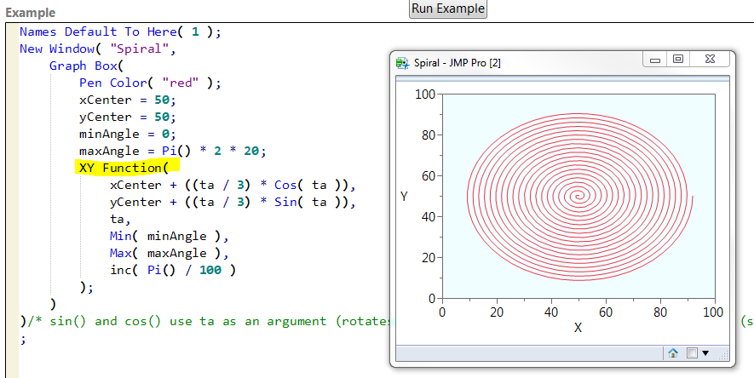This screenshot has width=754, height=378.
Task: Click the Run Example button
Action: coord(447,9)
